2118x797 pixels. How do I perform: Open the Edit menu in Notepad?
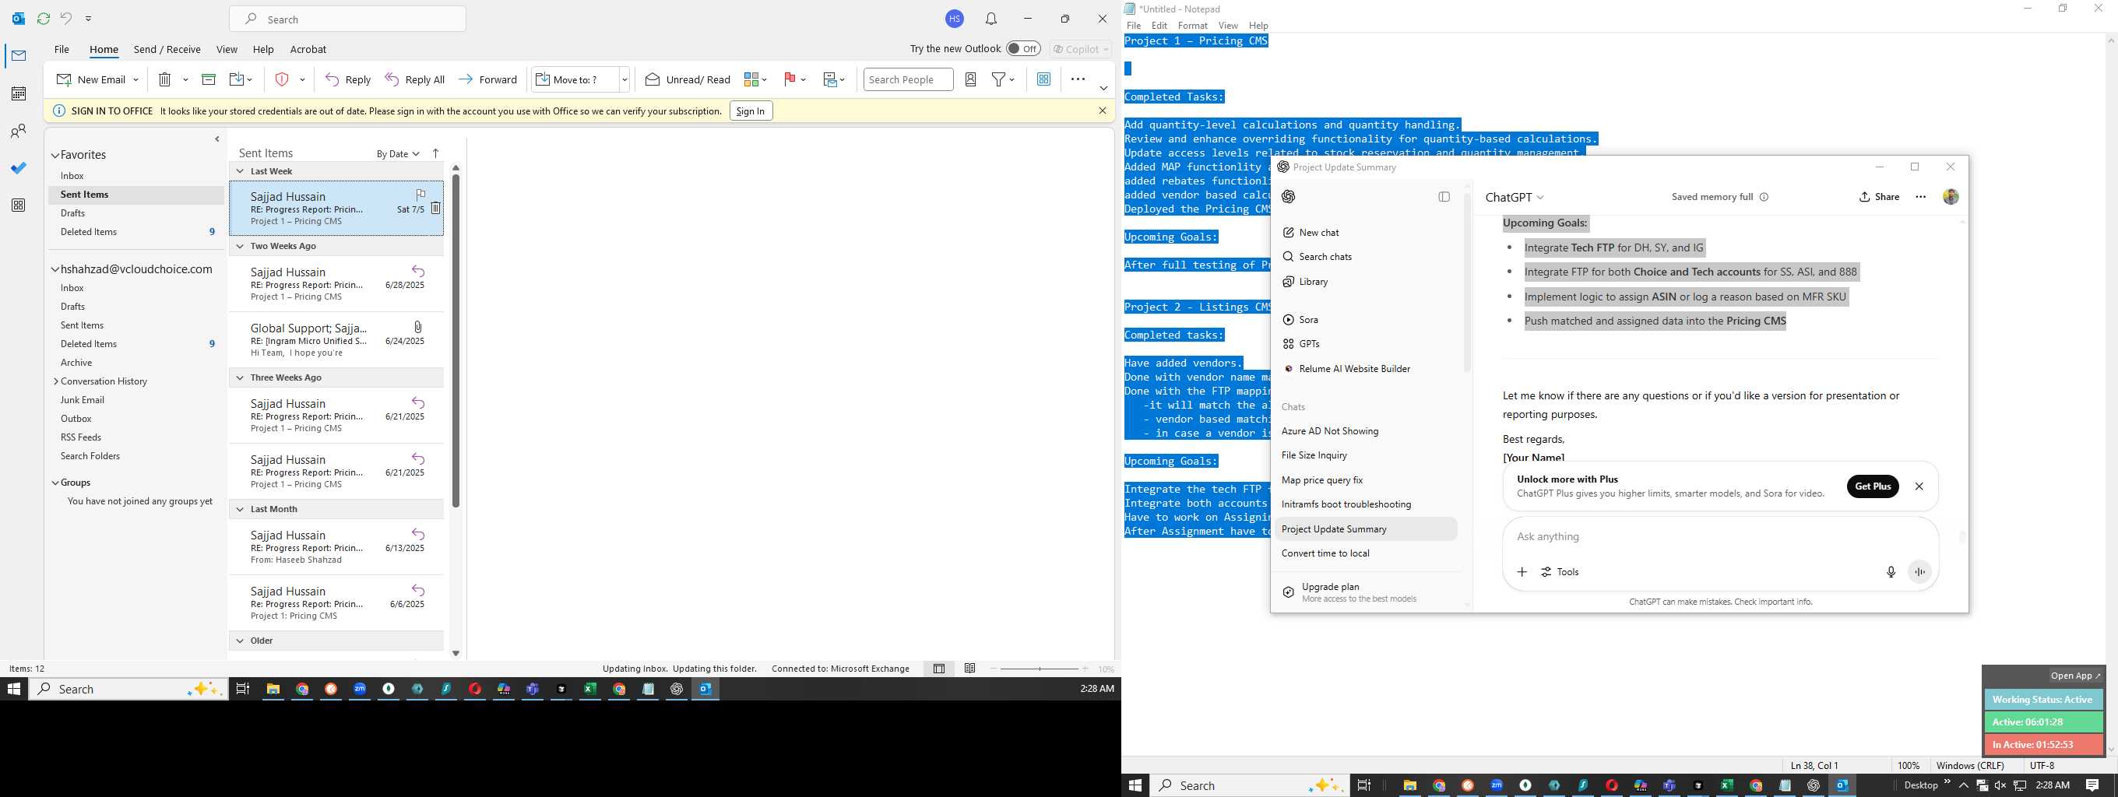[x=1159, y=26]
